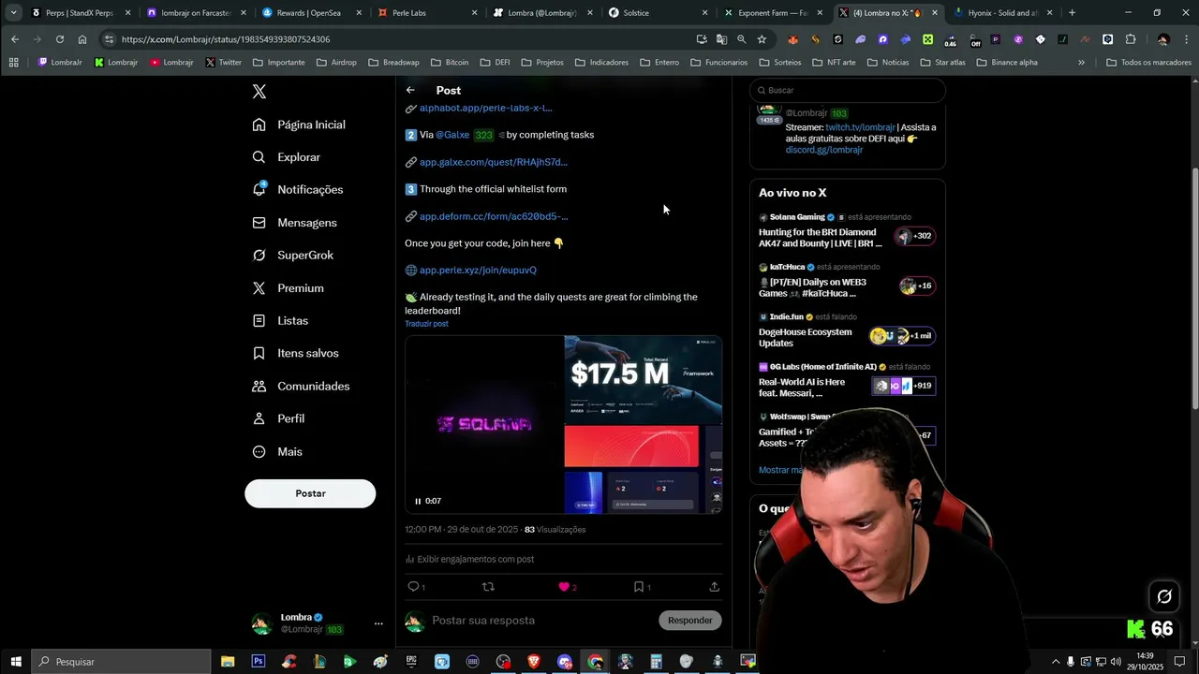
Task: Open the Airdrop bookmarks folder
Action: (336, 63)
